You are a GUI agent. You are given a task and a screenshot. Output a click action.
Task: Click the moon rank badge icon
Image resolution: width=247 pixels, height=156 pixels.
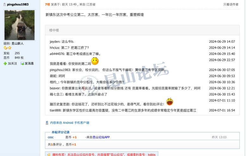point(5,48)
